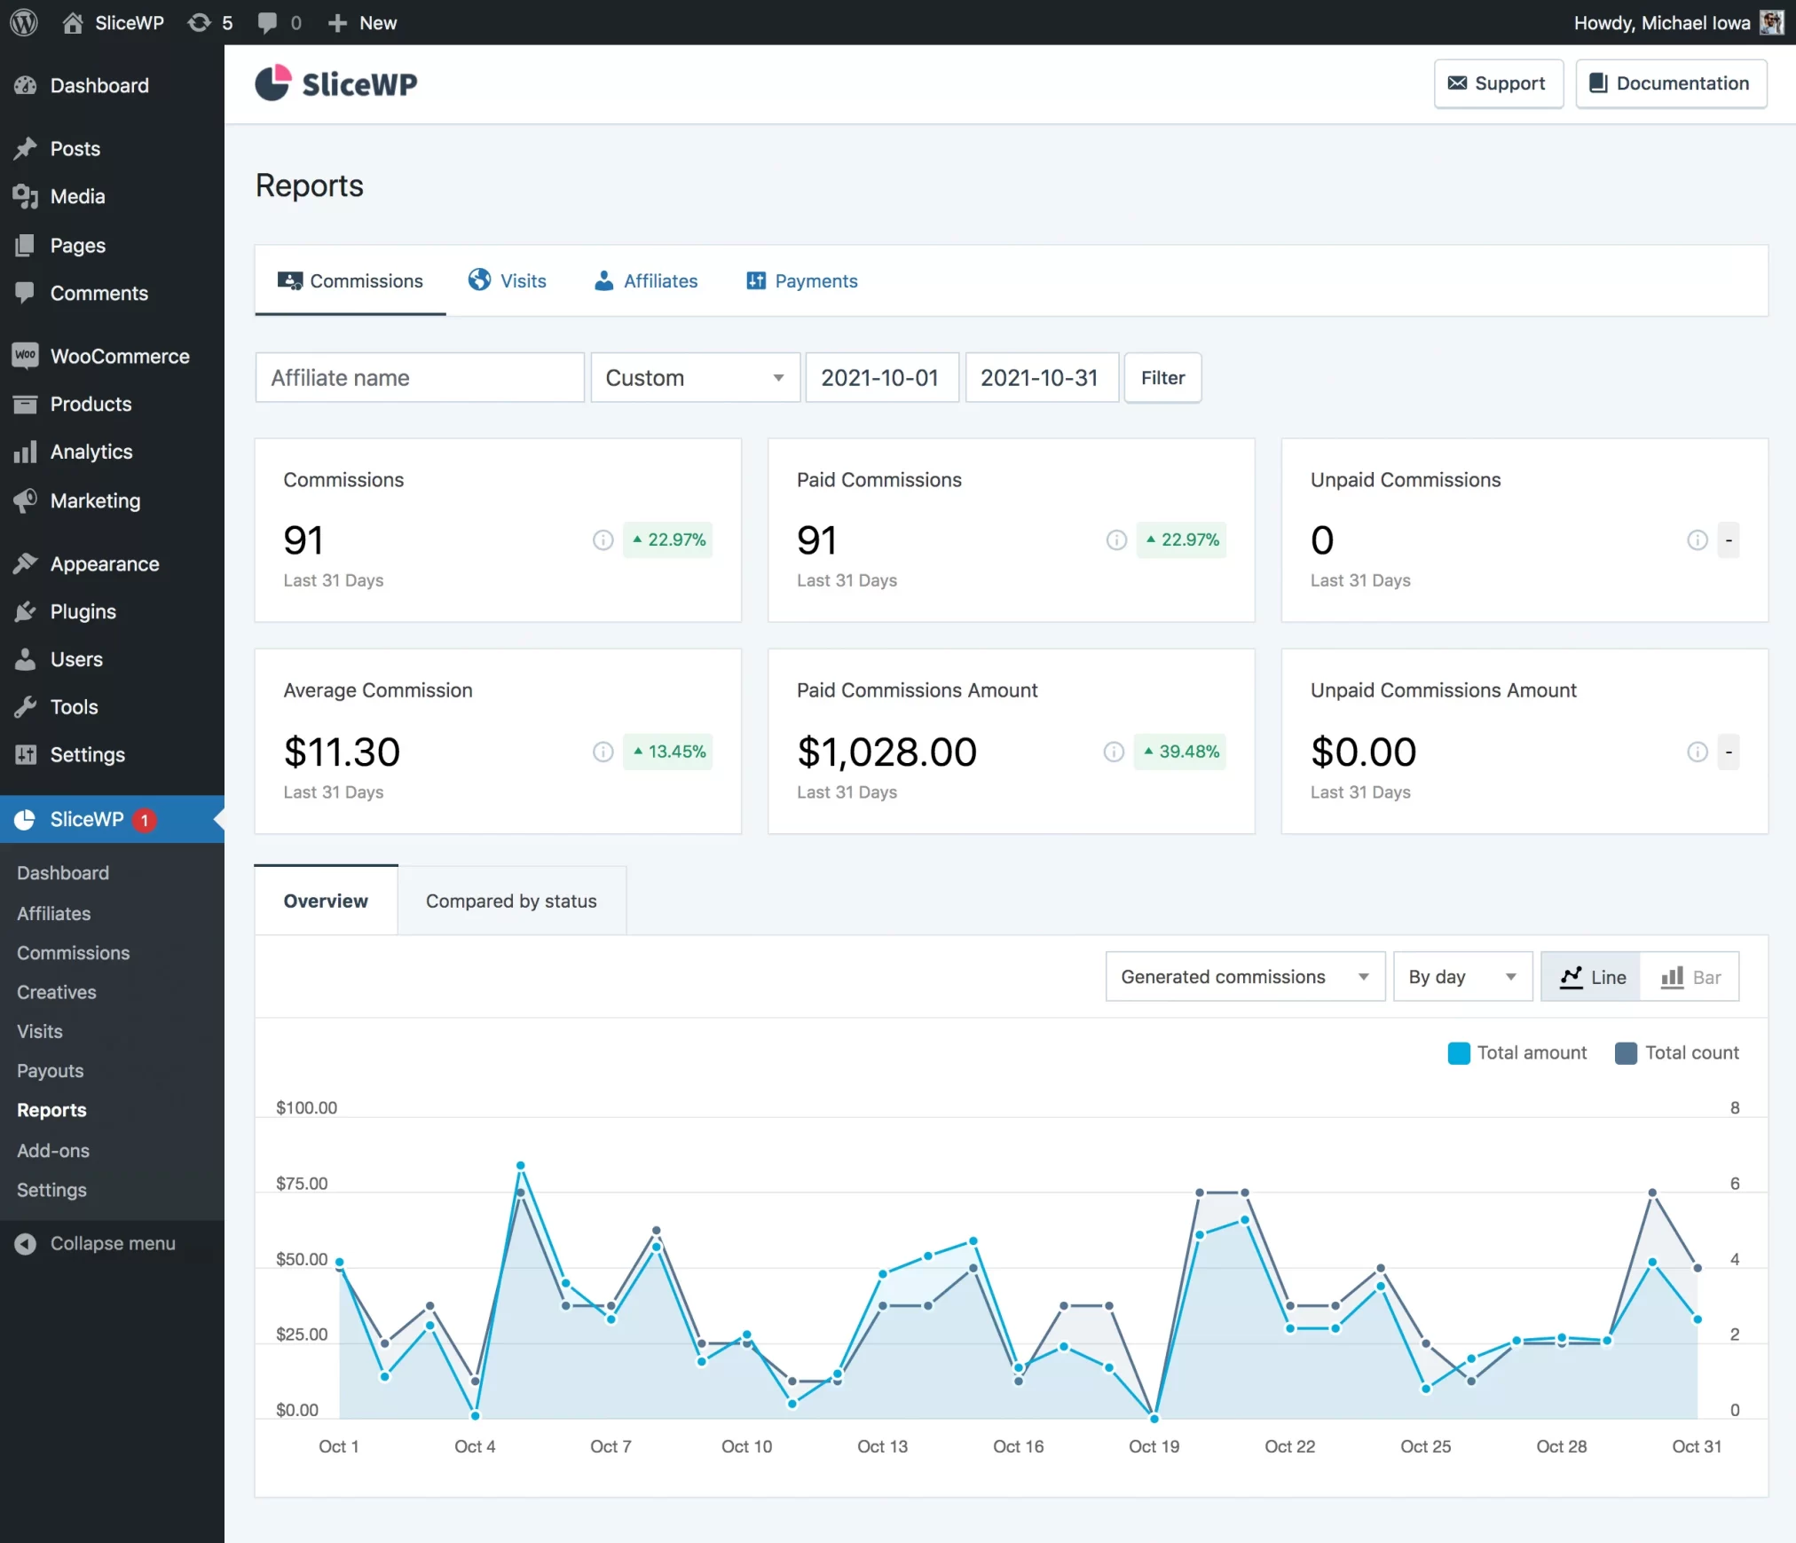Switch chart to Line view
This screenshot has height=1543, width=1796.
pyautogui.click(x=1592, y=976)
